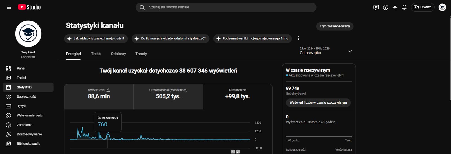
Task: Click the Biblioteka audio music icon
Action: (8, 144)
